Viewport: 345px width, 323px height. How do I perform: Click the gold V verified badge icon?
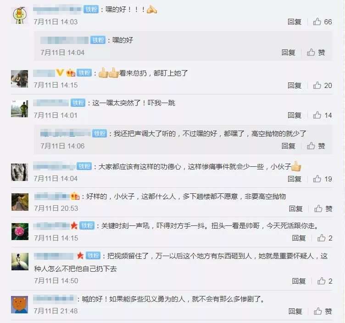coord(60,72)
